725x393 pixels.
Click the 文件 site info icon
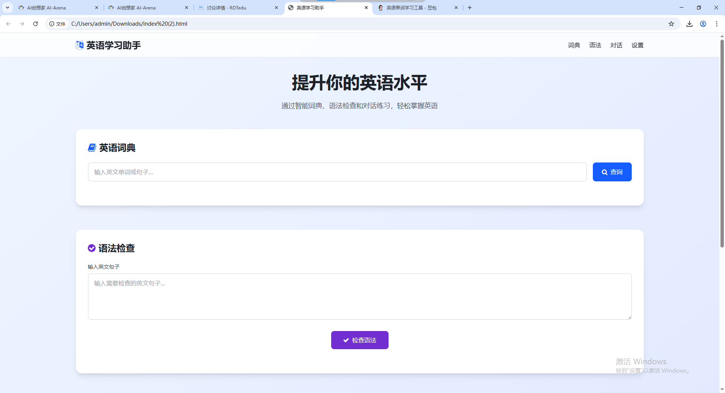point(57,24)
